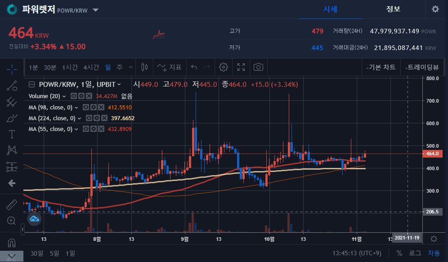
Task: Select the 1분 interval
Action: pos(33,67)
